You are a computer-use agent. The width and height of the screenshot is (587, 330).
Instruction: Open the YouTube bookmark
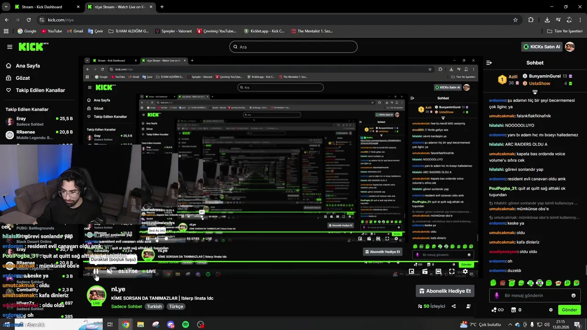coord(51,31)
